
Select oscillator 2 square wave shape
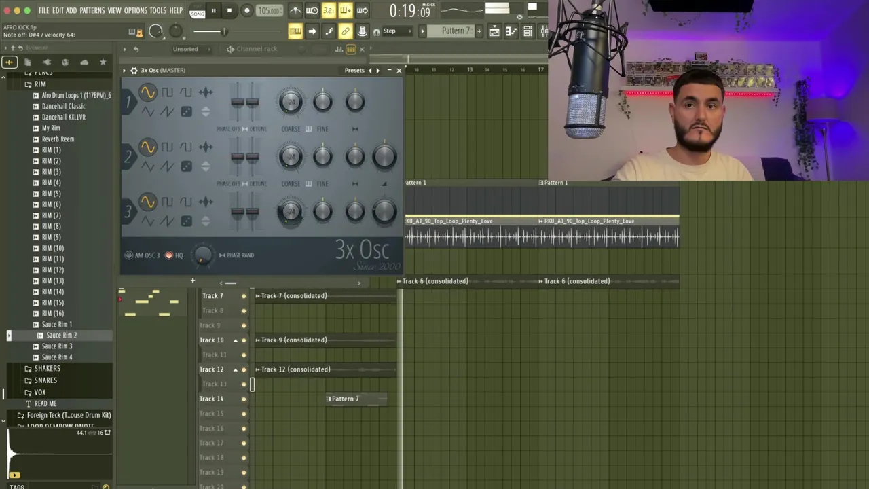pos(167,147)
